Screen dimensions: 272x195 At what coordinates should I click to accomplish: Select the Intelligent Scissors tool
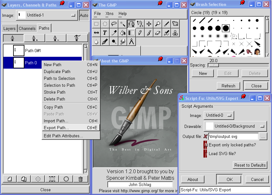pyautogui.click(x=140, y=24)
